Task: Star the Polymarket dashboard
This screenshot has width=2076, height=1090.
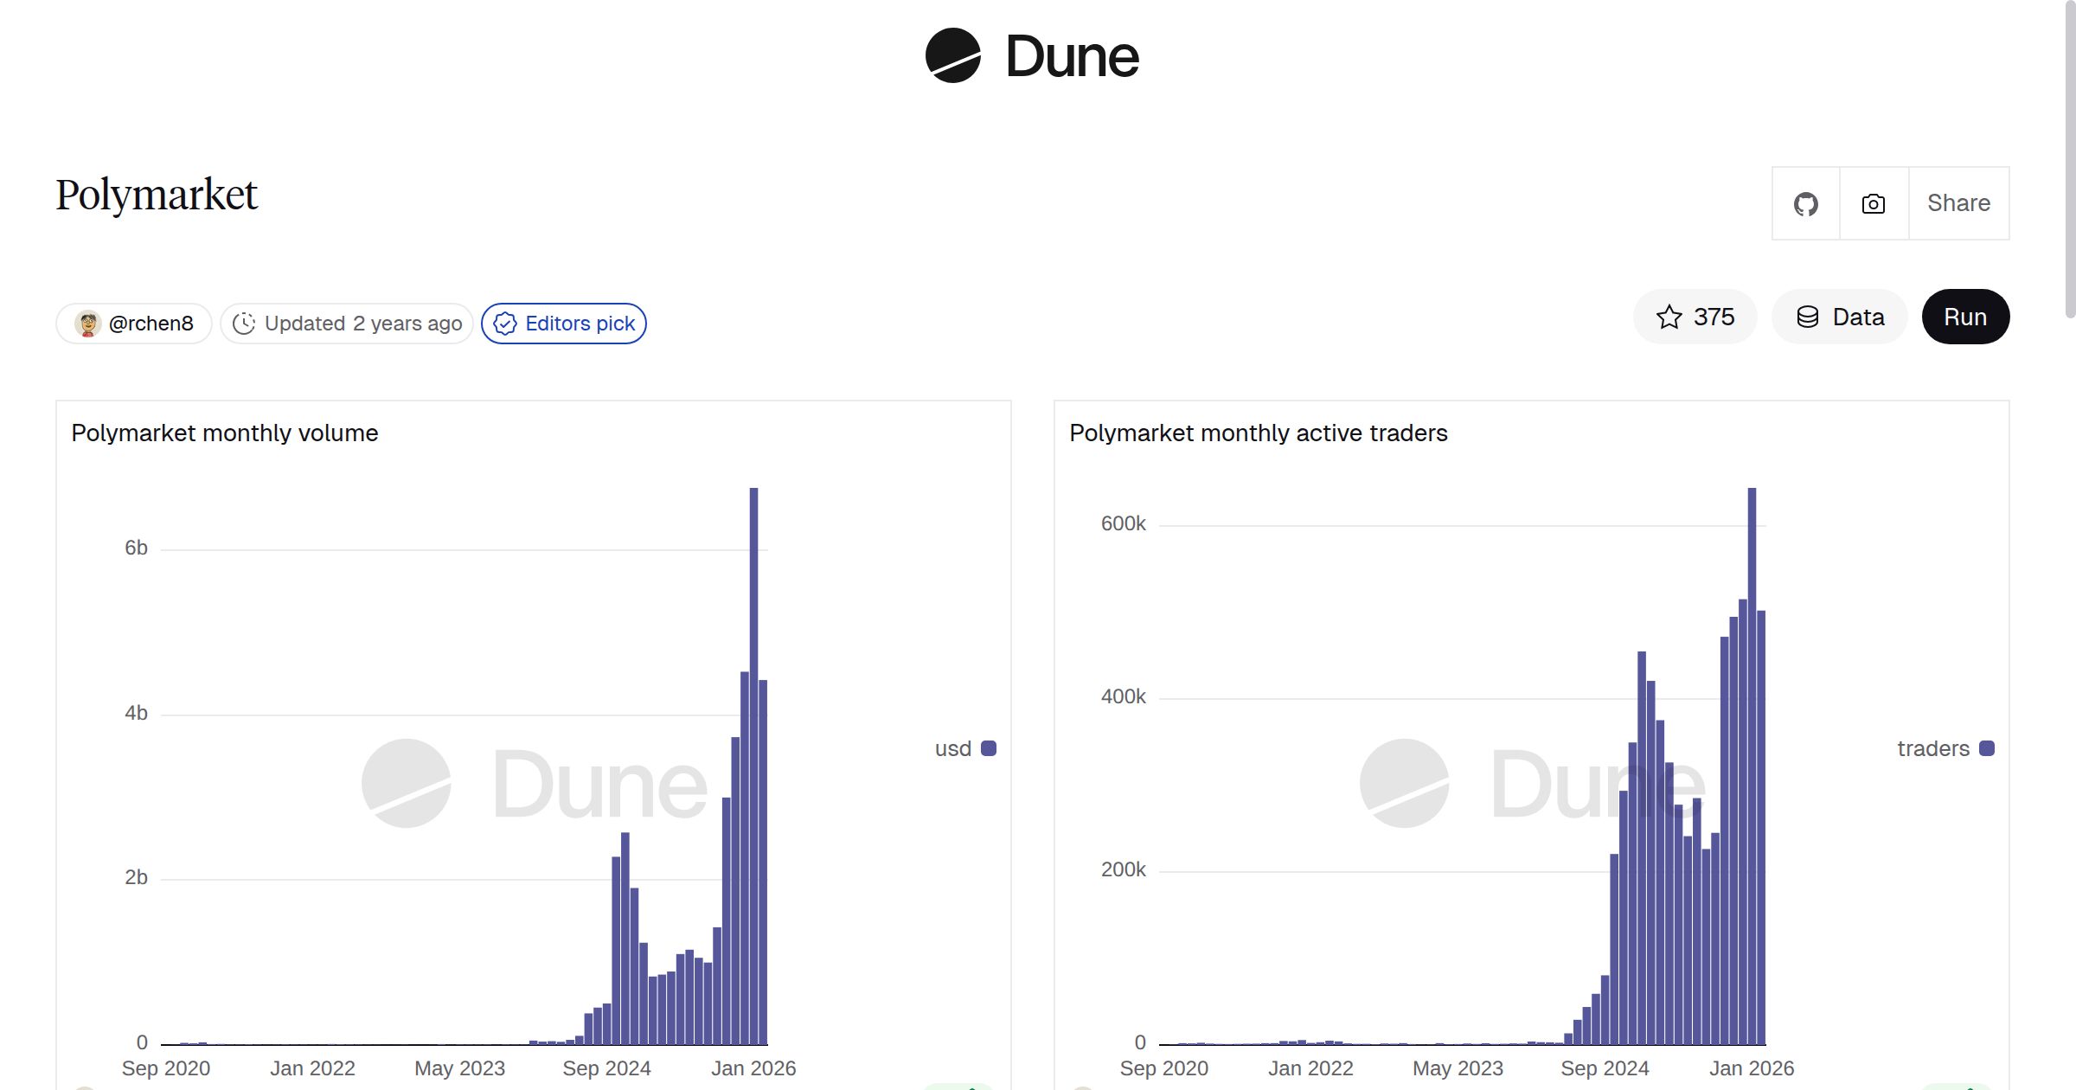Action: pos(1695,317)
